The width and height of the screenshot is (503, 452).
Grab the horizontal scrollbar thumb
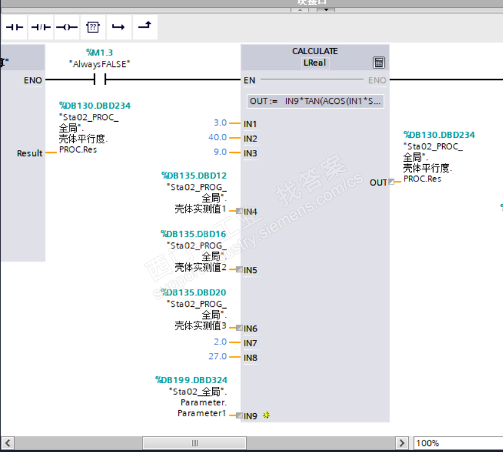pos(194,443)
